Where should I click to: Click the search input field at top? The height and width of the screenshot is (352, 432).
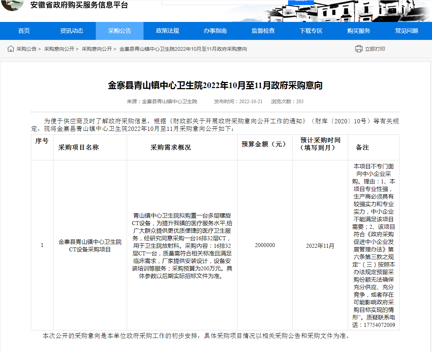[225, 2]
